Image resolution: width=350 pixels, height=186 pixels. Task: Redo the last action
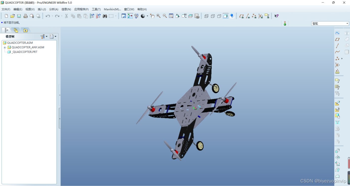57,16
